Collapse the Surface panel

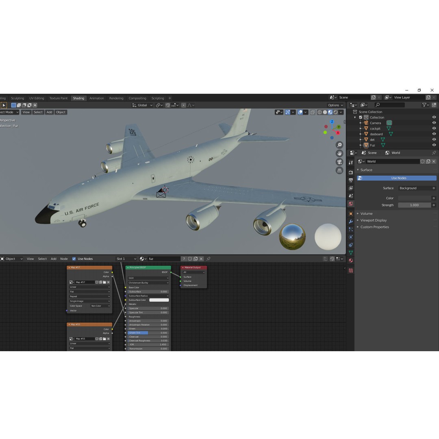click(x=366, y=170)
